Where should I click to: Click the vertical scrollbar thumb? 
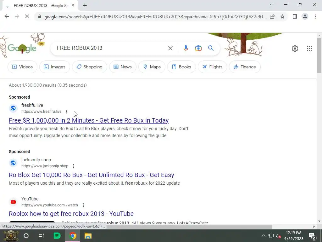pos(319,55)
